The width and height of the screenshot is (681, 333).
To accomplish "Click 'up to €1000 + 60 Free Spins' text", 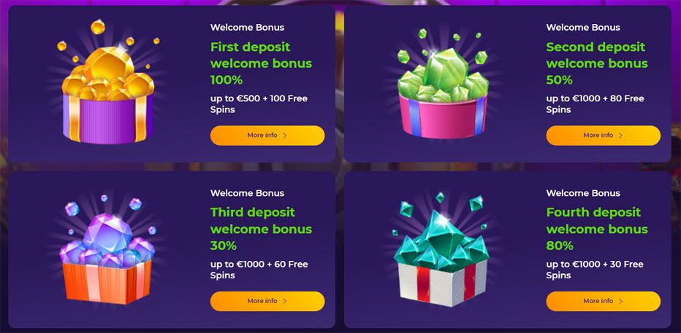I will click(x=259, y=270).
